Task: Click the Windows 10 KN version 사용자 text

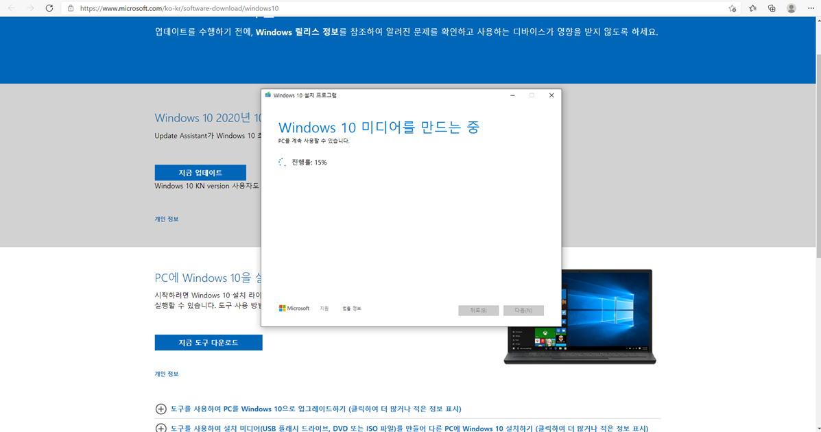Action: (x=207, y=186)
